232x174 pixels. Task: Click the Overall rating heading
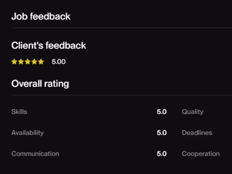pyautogui.click(x=40, y=84)
